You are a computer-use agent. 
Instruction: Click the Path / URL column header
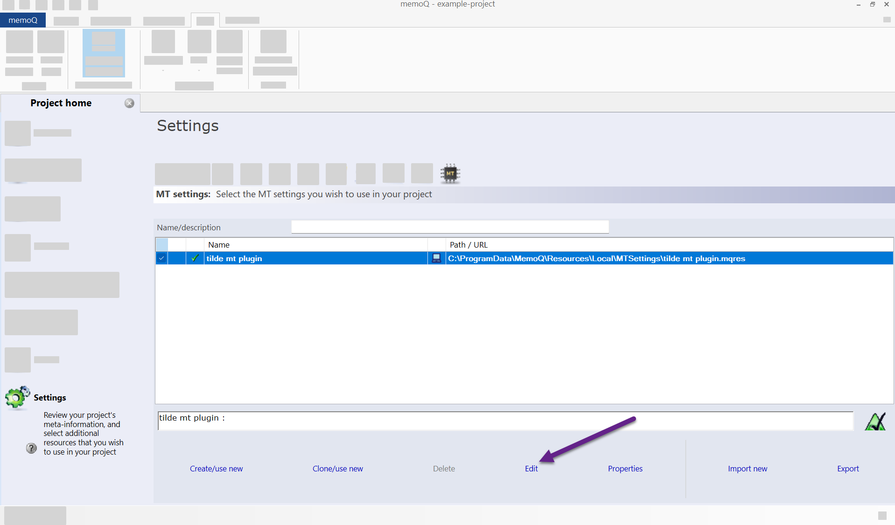pyautogui.click(x=669, y=245)
